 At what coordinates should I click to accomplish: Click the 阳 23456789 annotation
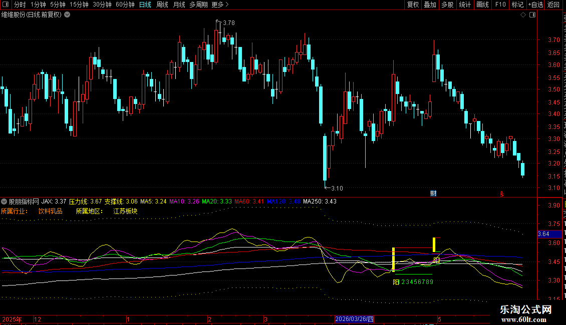[413, 282]
